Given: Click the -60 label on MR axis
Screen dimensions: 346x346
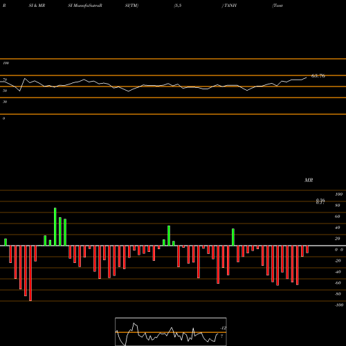Looking at the screenshot, I should (338, 283).
